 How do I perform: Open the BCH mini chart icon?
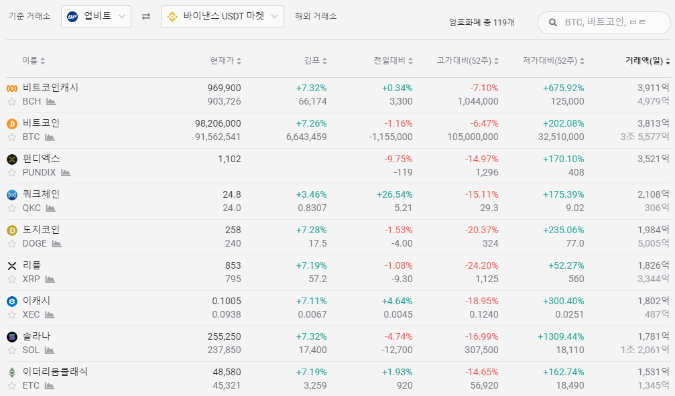coord(51,102)
